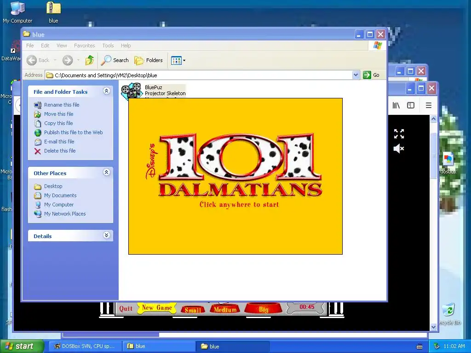The image size is (471, 353).
Task: Click Copy this file
Action: click(x=58, y=123)
